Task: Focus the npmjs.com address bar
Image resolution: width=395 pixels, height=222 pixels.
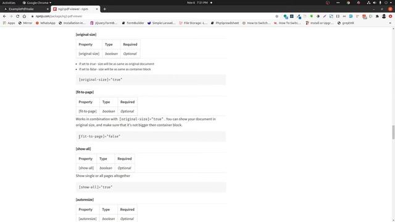Action: point(151,16)
